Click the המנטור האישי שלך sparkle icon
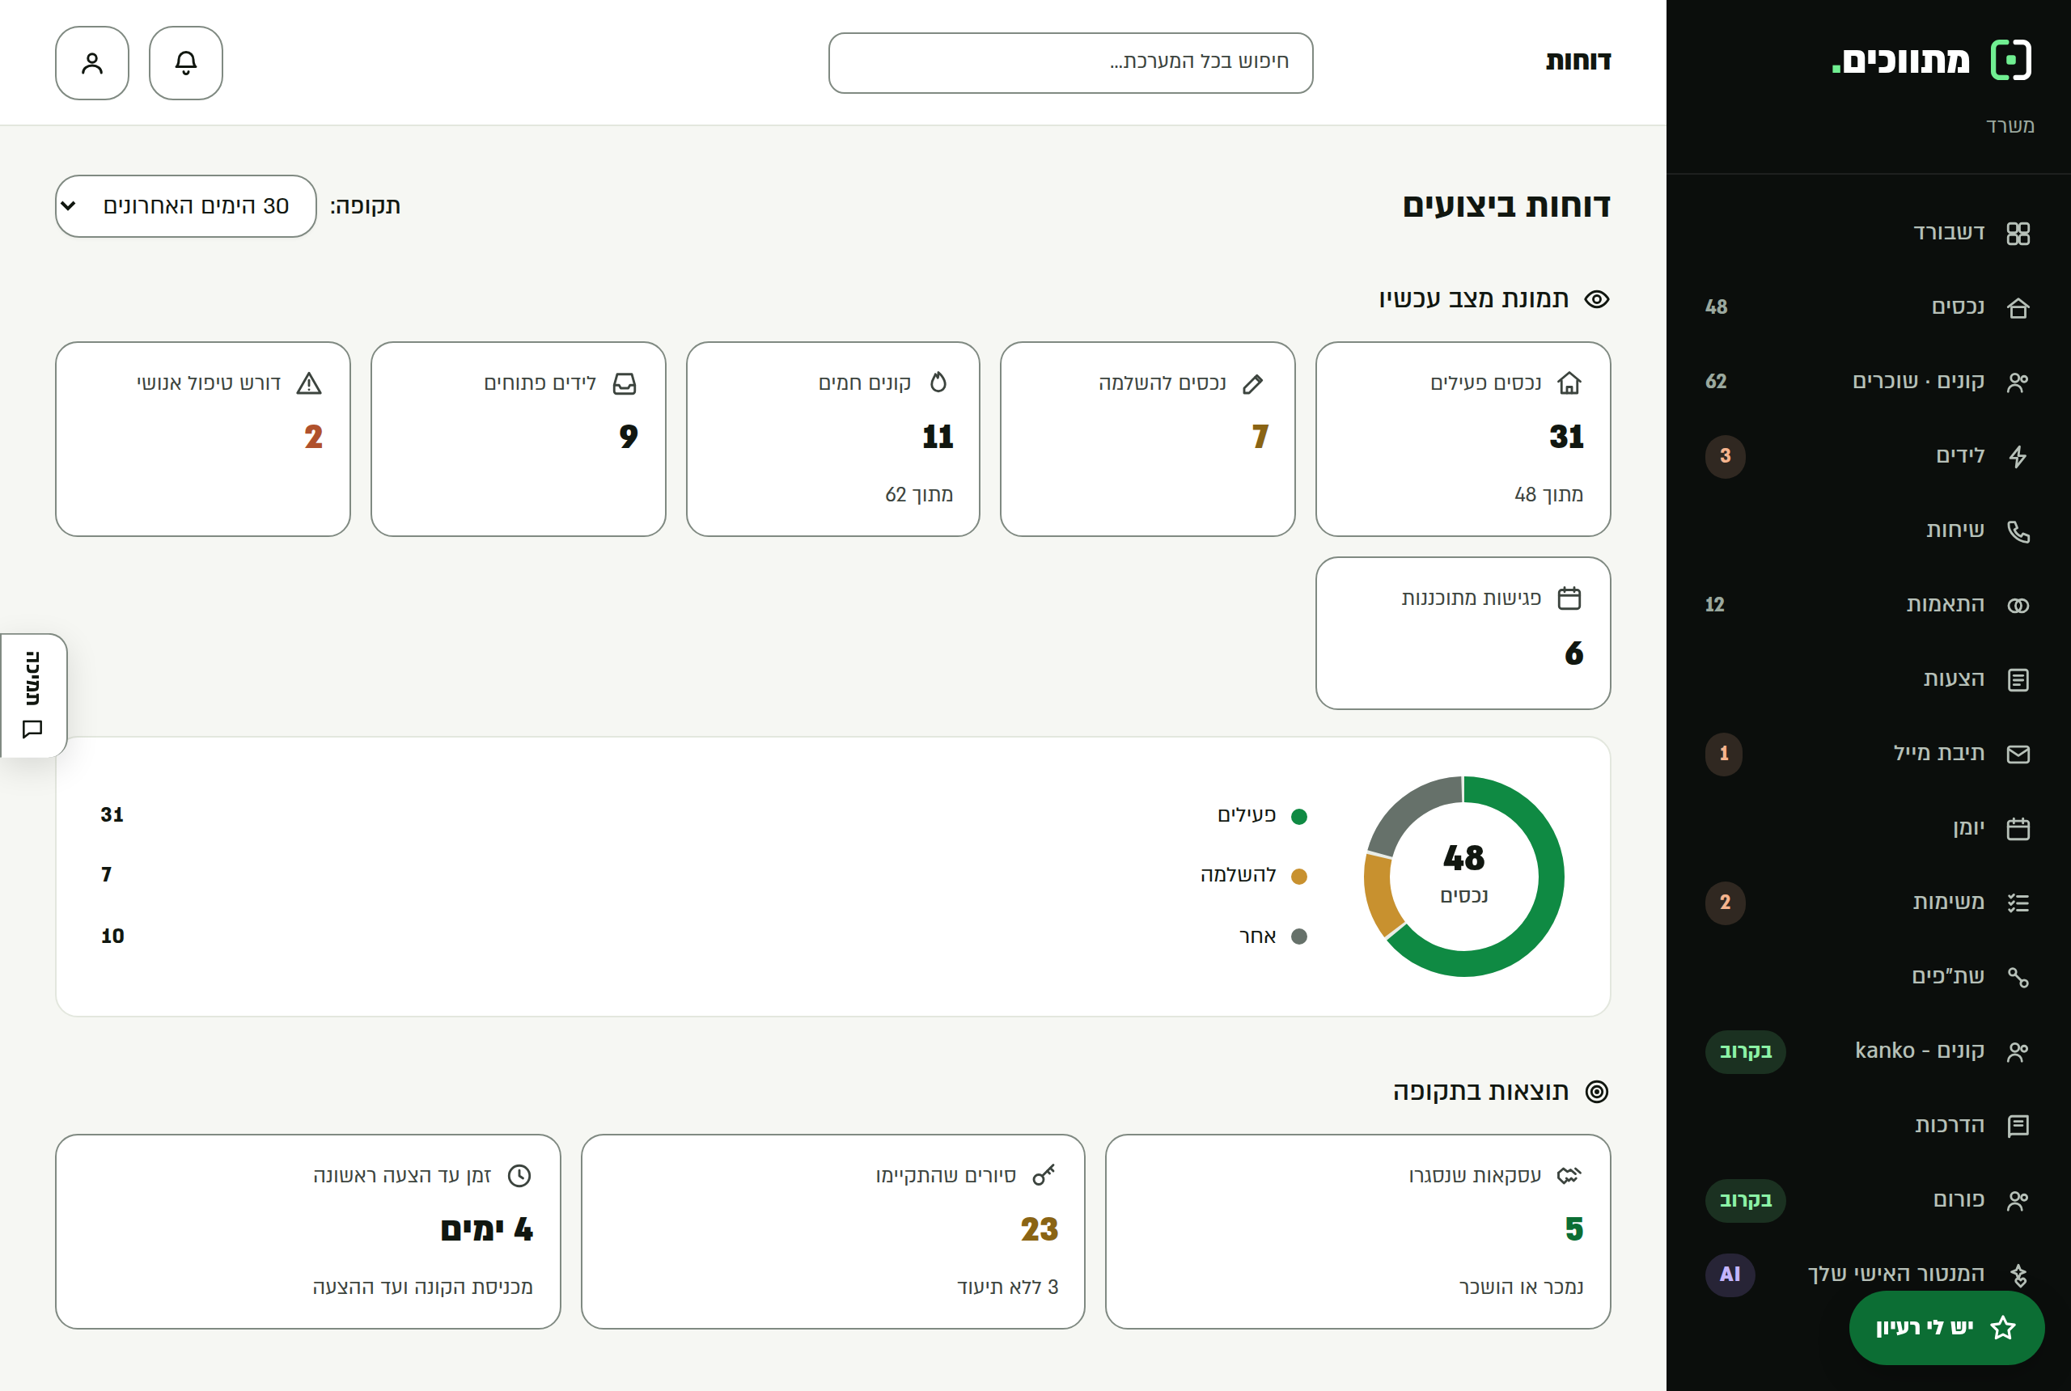The width and height of the screenshot is (2071, 1391). [2018, 1275]
